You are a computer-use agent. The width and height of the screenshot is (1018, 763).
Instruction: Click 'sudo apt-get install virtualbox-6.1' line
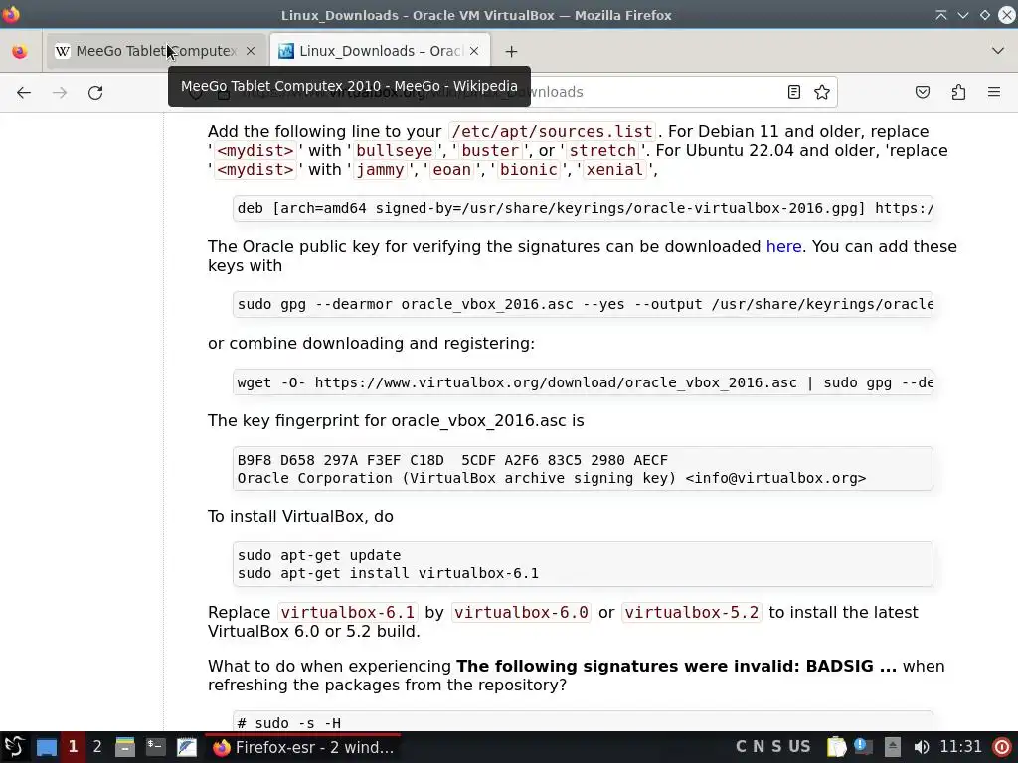(x=389, y=573)
